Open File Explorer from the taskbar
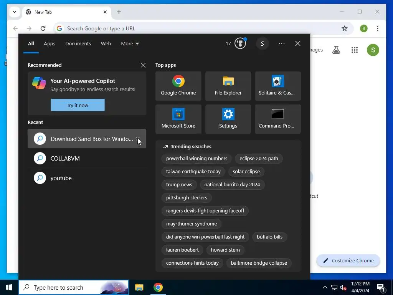The image size is (393, 295). click(139, 287)
